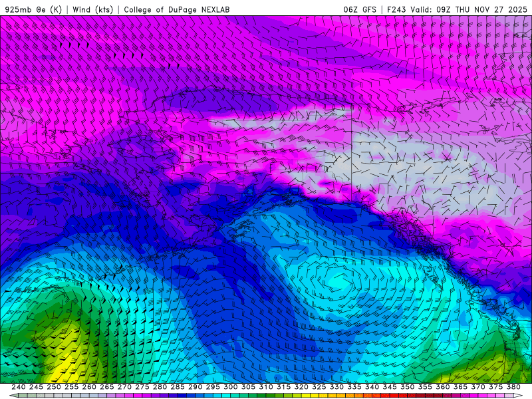Select the 355 value on the color scale
This screenshot has width=532, height=399.
[x=425, y=387]
